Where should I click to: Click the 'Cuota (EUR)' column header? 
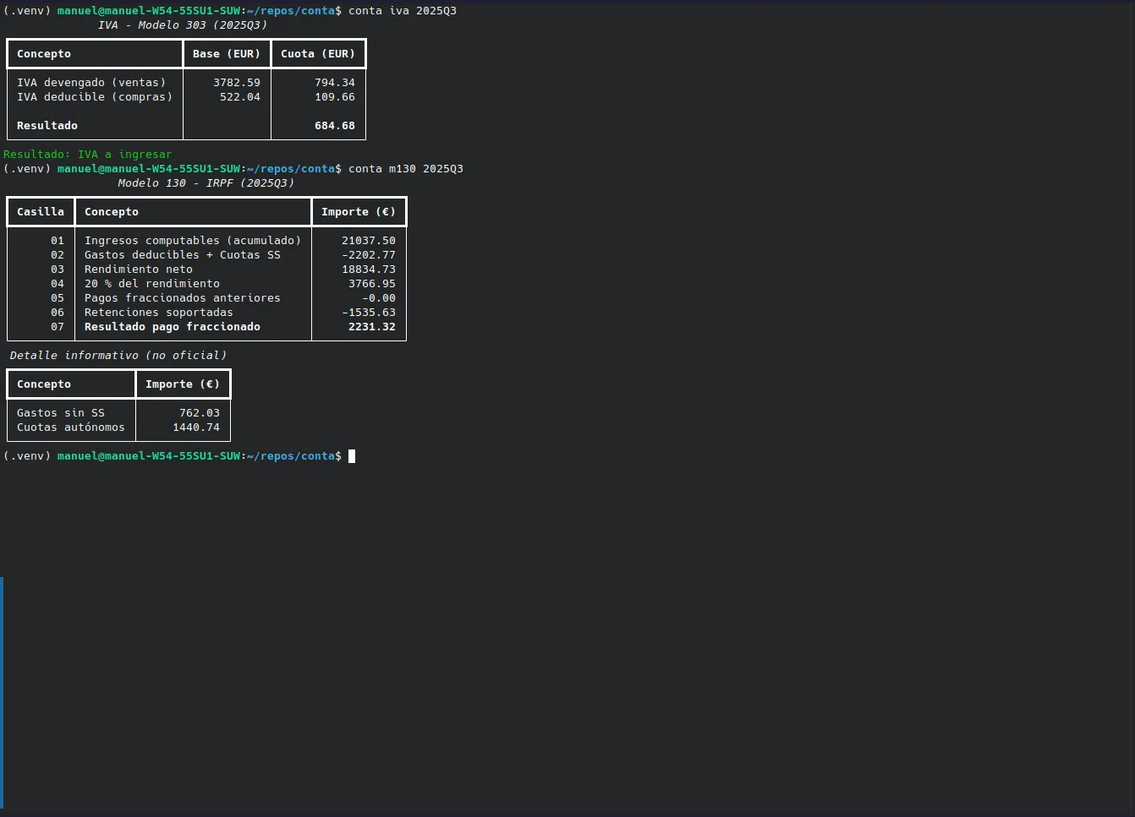pos(317,54)
